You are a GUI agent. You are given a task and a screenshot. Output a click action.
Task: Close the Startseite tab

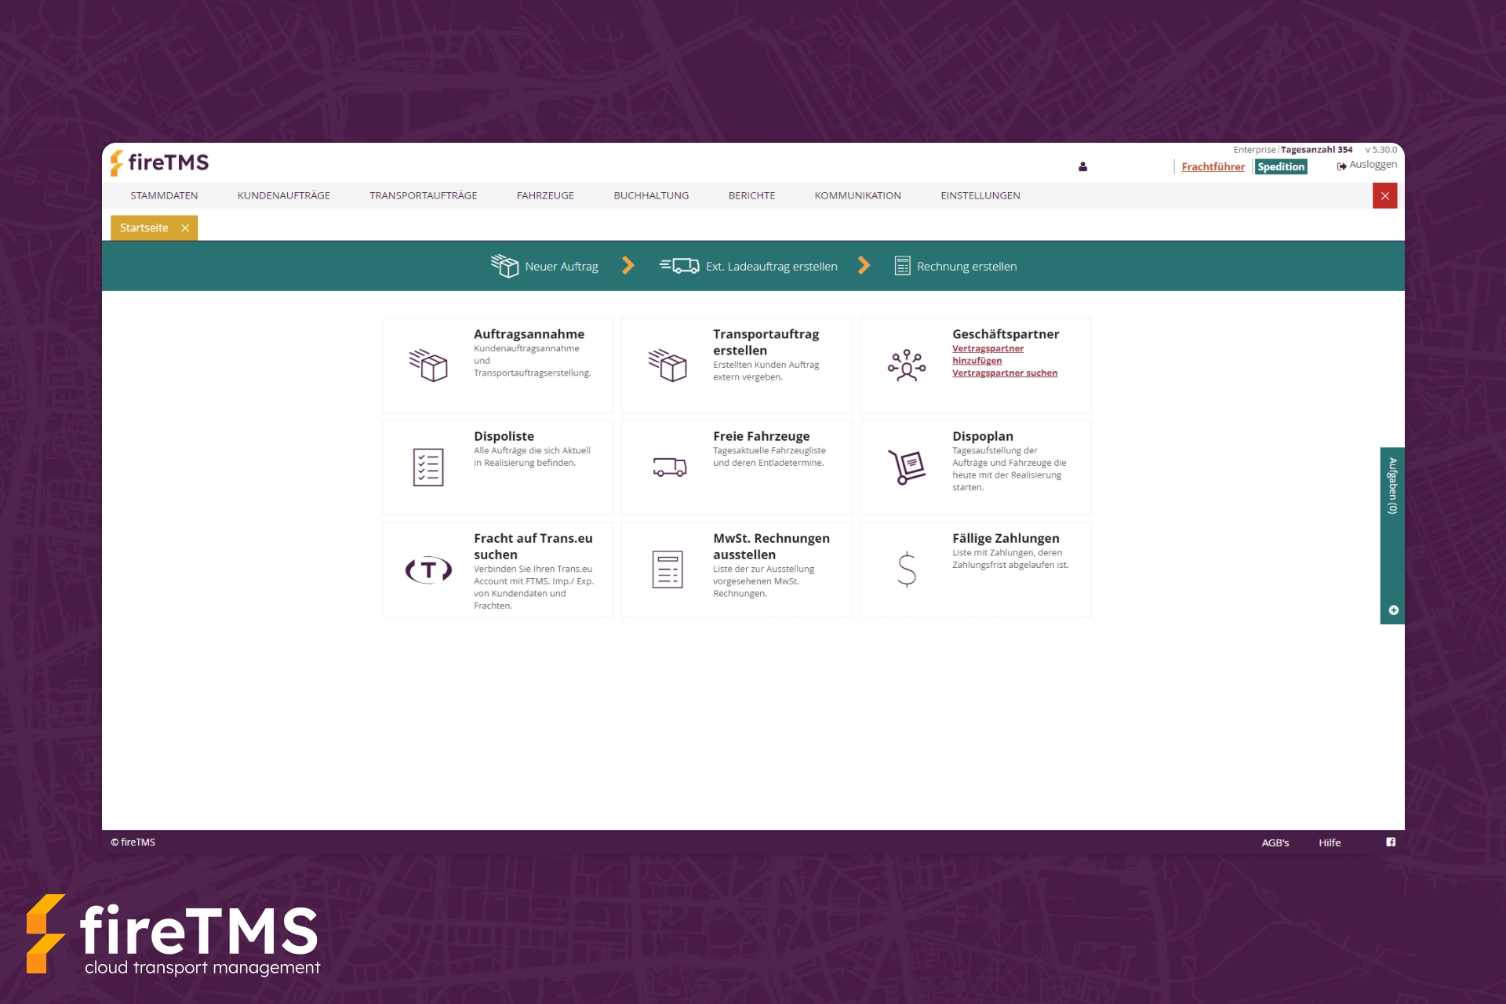pos(185,228)
